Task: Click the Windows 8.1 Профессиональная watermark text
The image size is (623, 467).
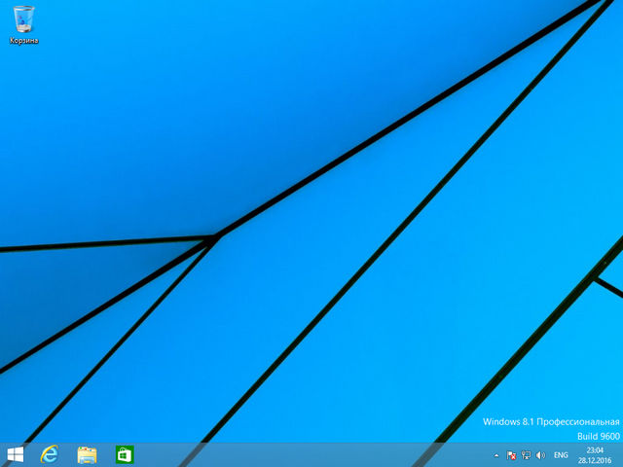Action: click(x=551, y=422)
